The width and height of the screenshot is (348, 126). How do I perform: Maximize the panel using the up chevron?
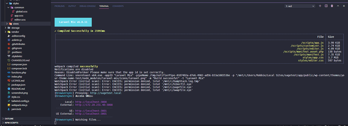338,6
